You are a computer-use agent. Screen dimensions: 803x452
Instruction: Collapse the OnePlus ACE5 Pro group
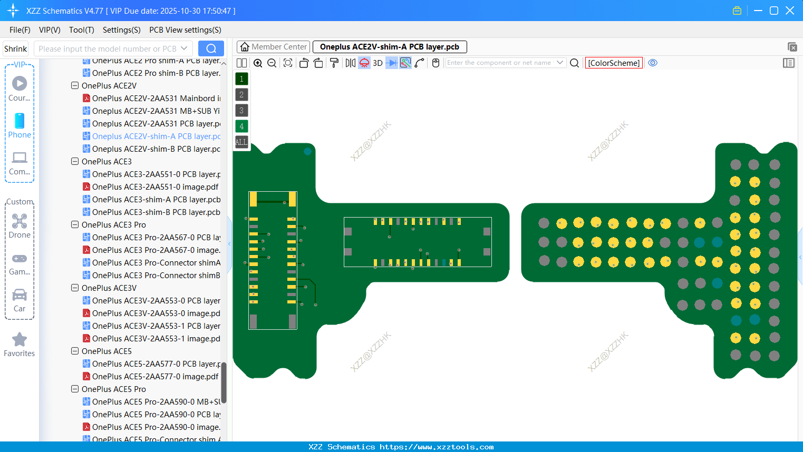tap(74, 389)
